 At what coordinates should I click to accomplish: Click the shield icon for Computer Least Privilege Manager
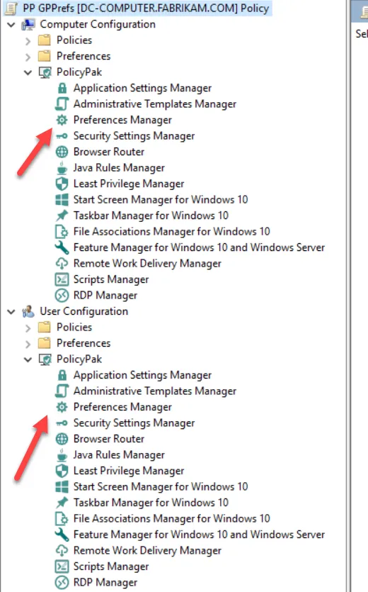(62, 184)
